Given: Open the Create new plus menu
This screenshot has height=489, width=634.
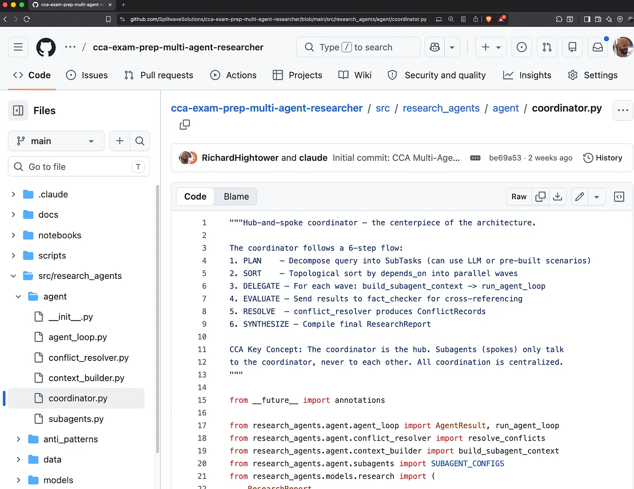Looking at the screenshot, I should point(491,47).
